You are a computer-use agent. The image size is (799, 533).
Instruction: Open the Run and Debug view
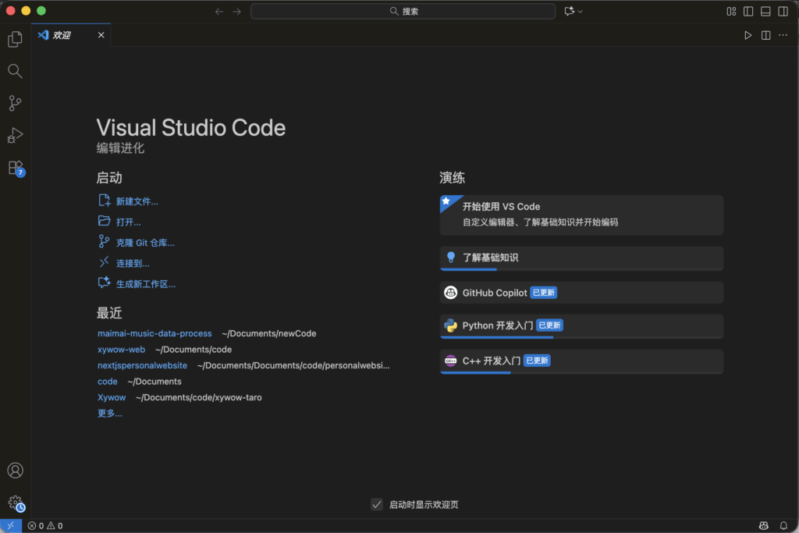click(15, 136)
